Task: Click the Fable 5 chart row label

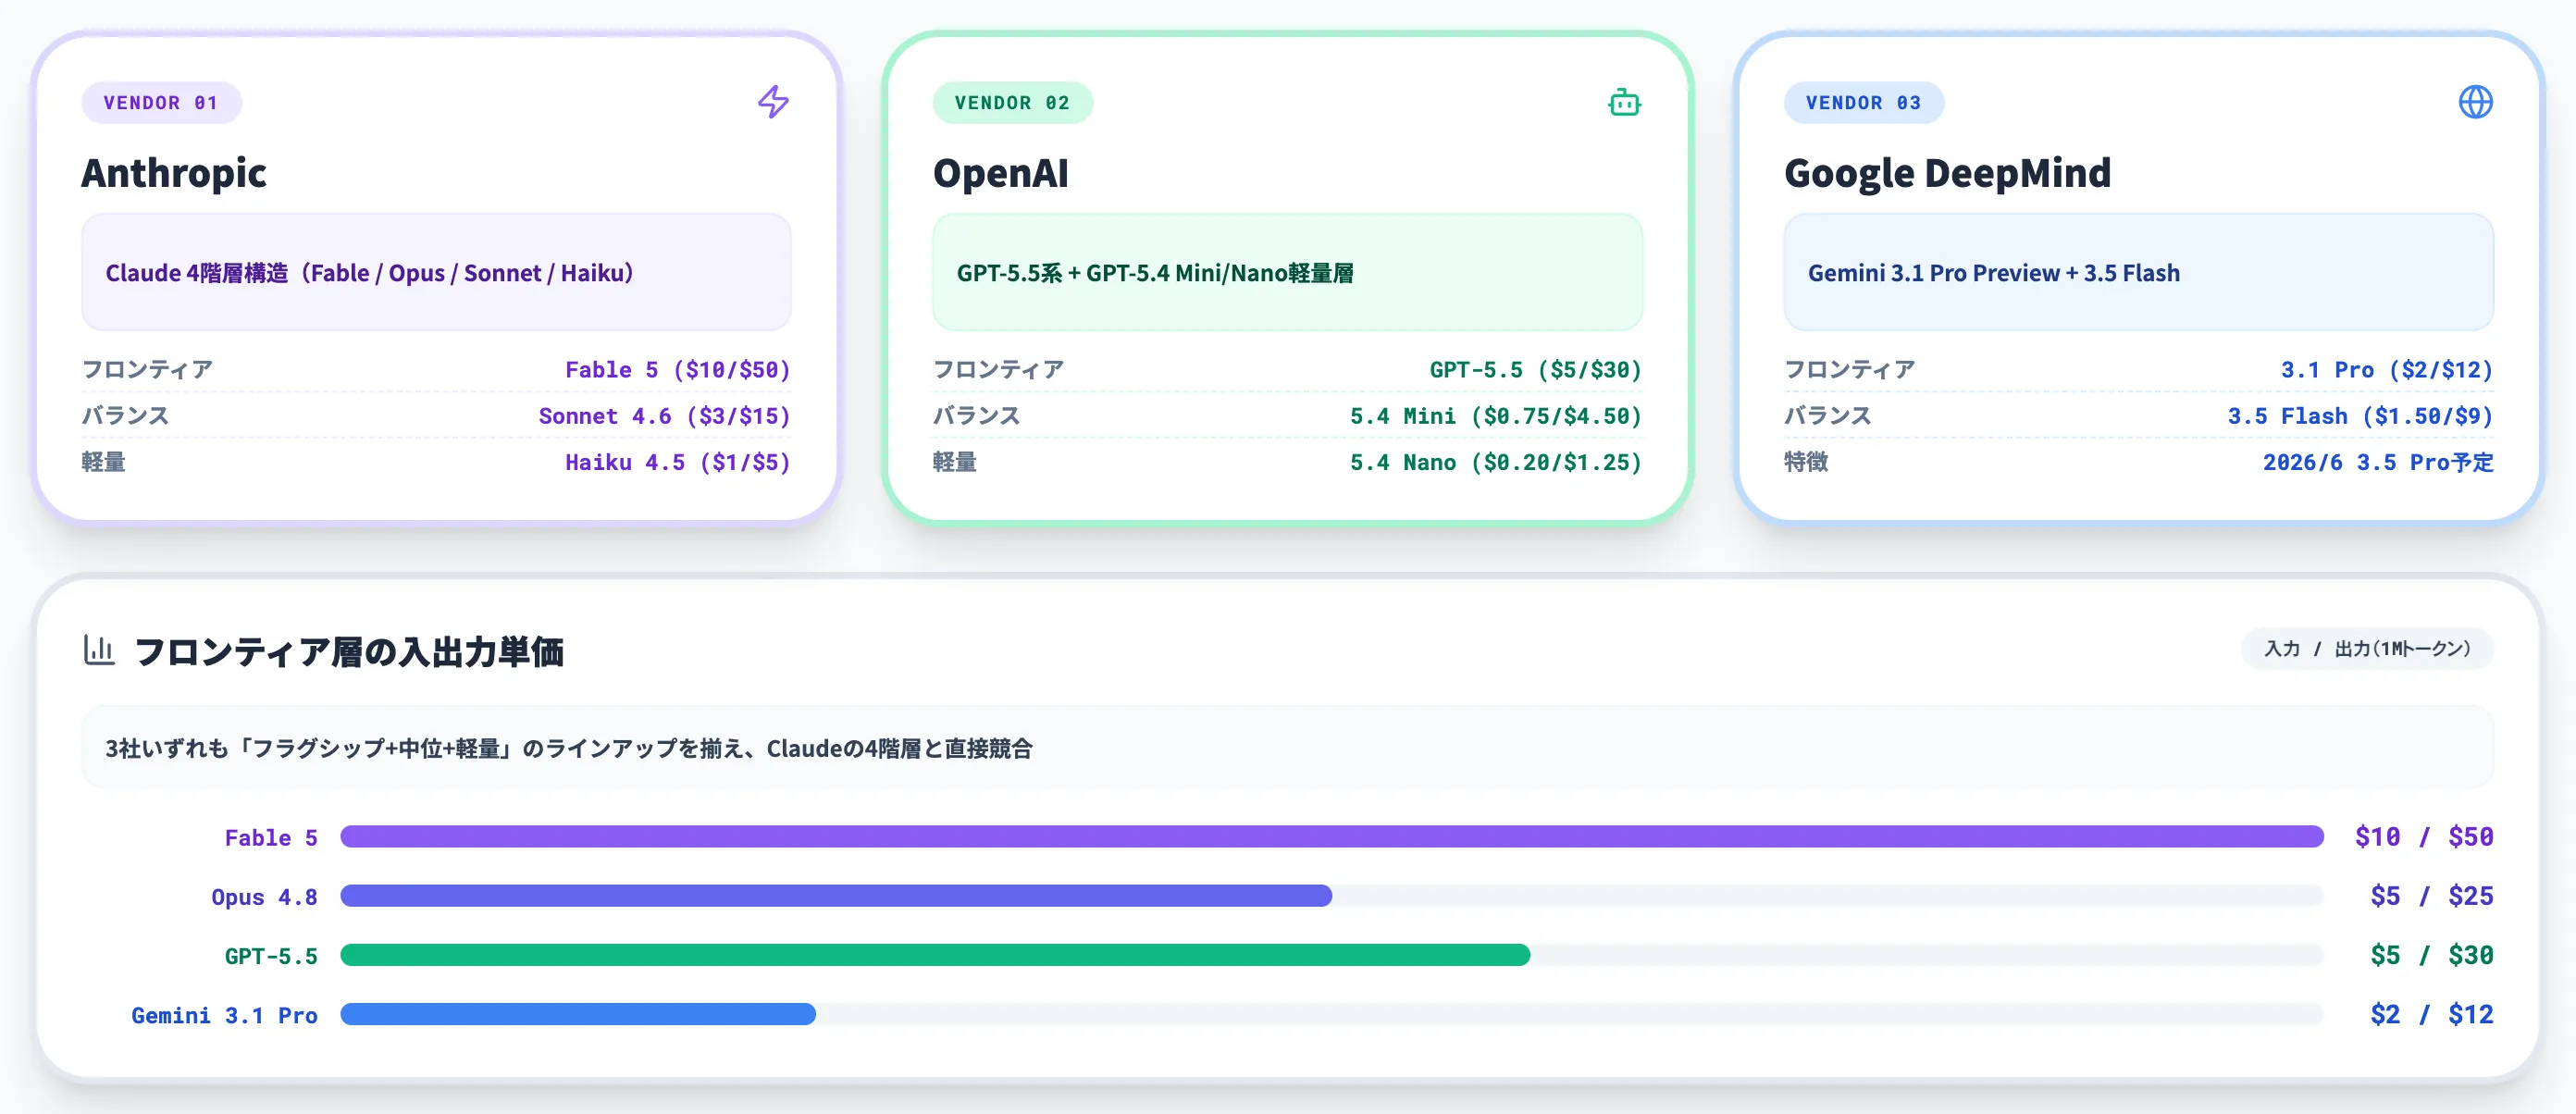Action: click(271, 838)
